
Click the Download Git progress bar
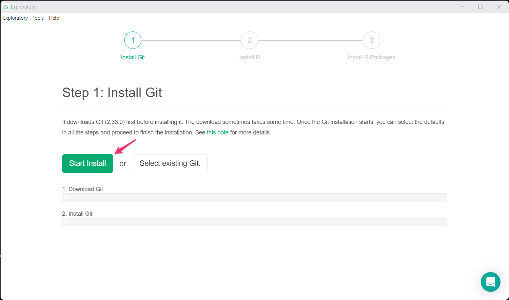(255, 197)
